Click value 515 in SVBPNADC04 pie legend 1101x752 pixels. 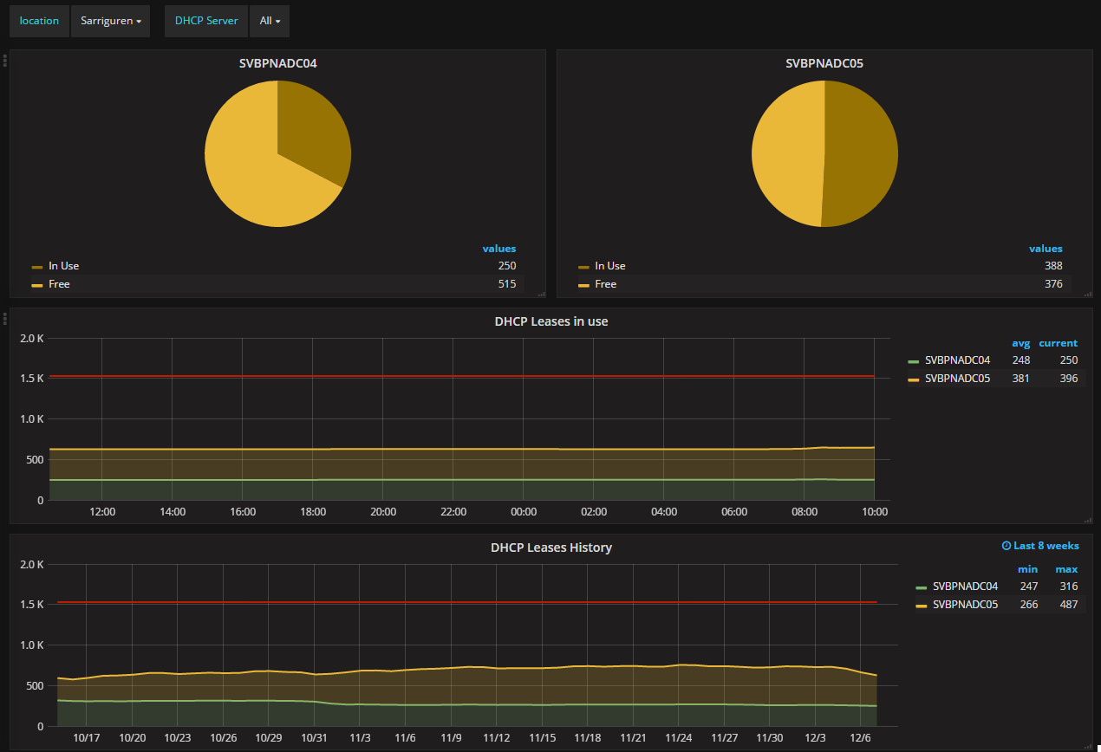coord(506,284)
